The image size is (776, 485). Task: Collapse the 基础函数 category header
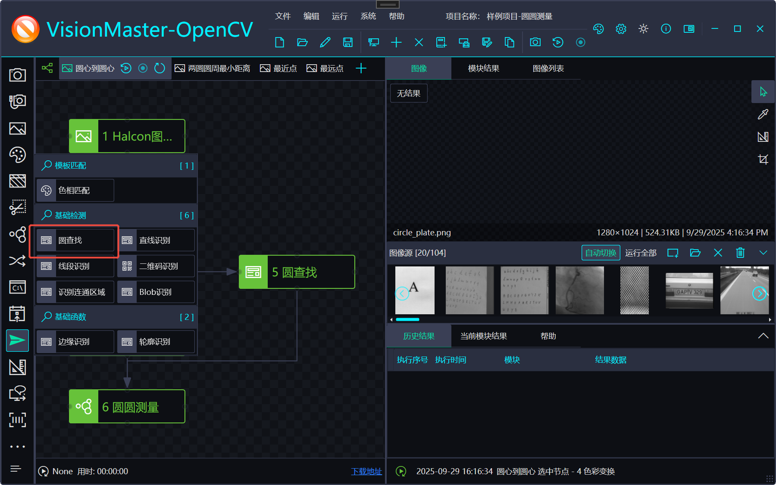(x=116, y=317)
